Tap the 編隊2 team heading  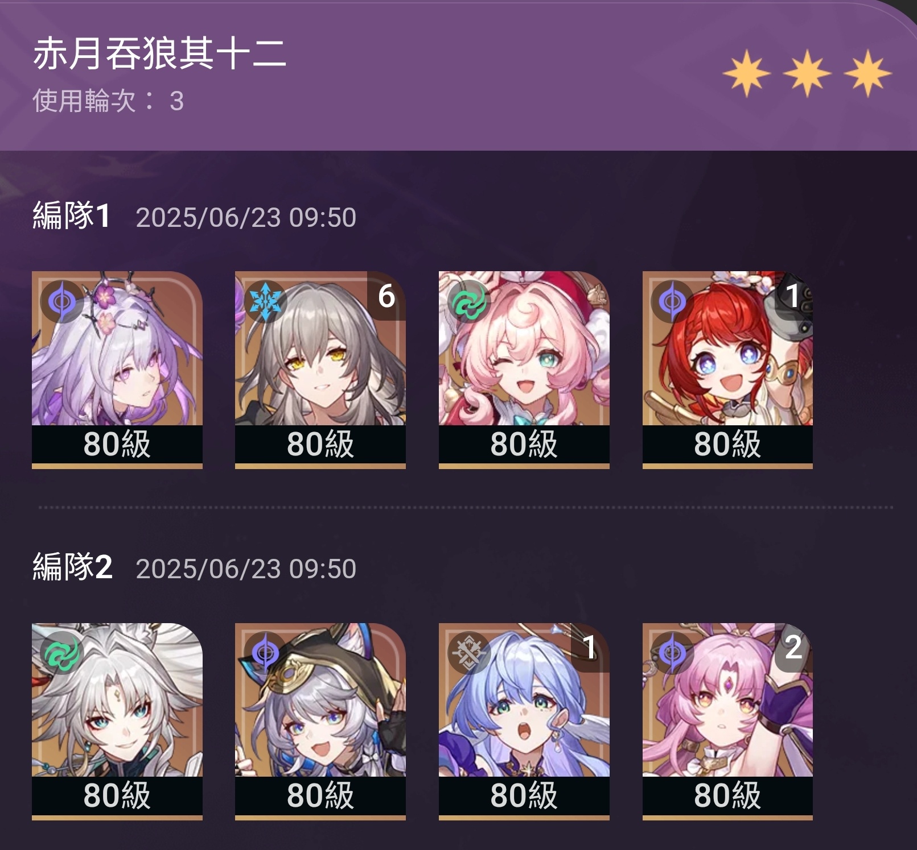coord(72,567)
